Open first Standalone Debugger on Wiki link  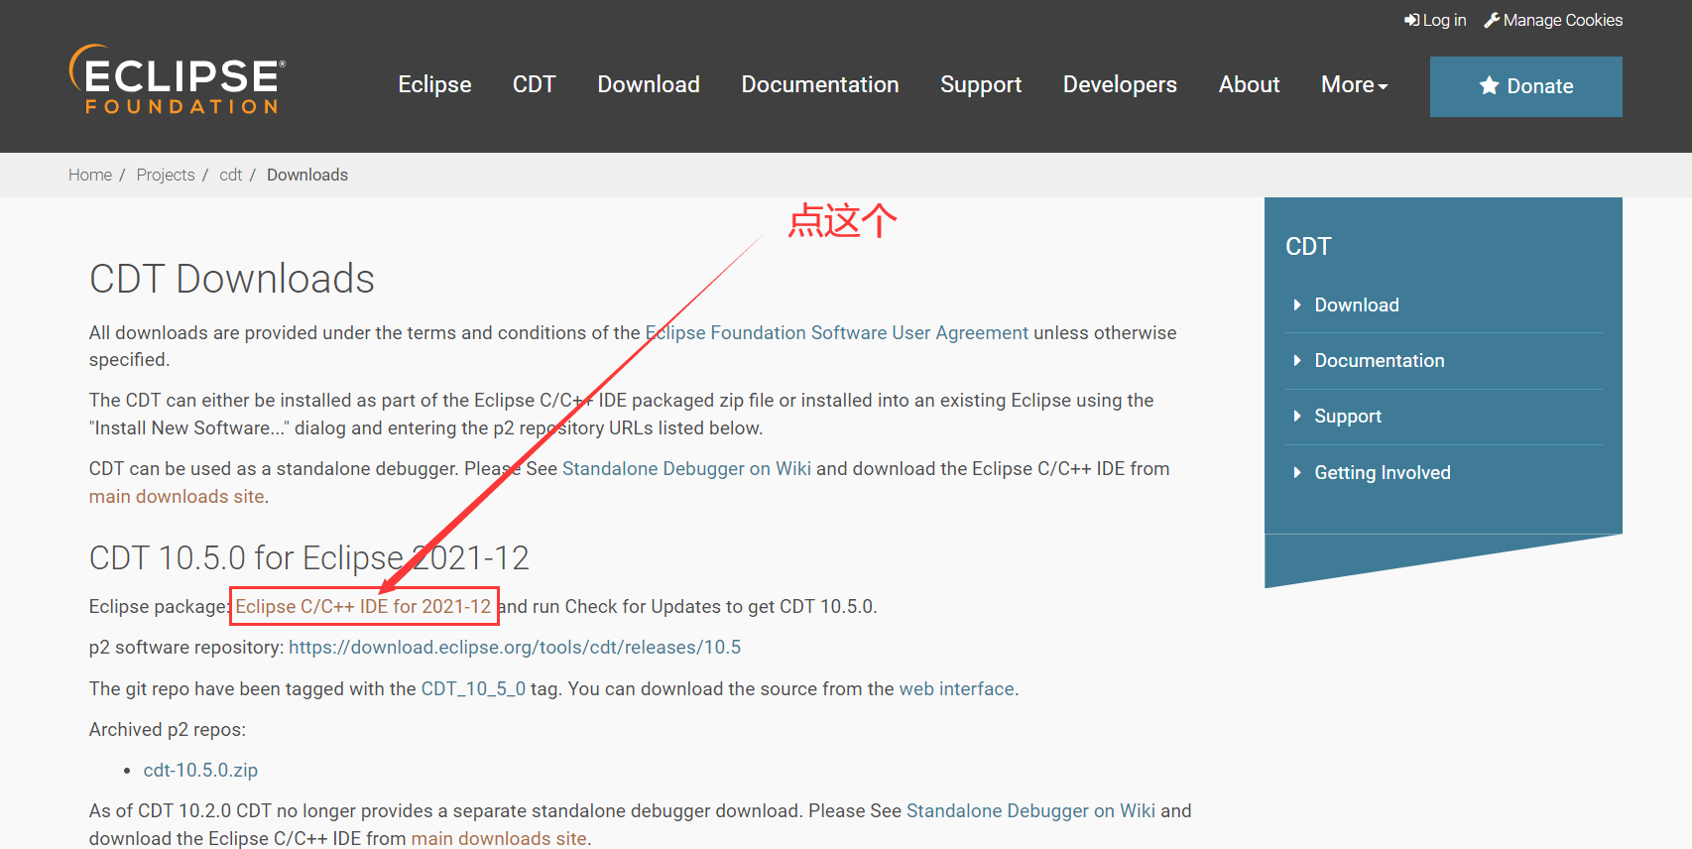(x=686, y=468)
